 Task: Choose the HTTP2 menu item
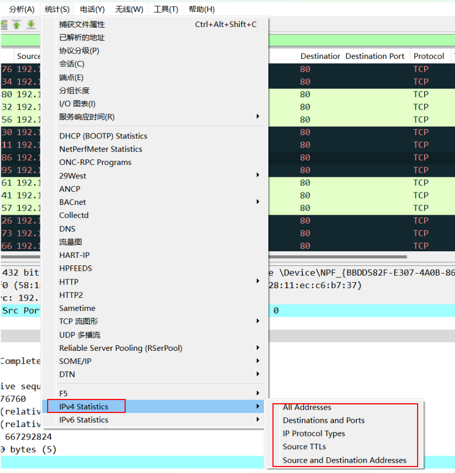[155, 295]
